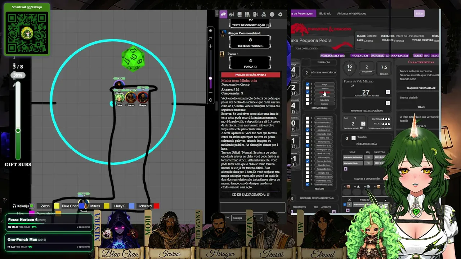The image size is (461, 259).
Task: Open the compendium books tab
Action: pyautogui.click(x=247, y=14)
